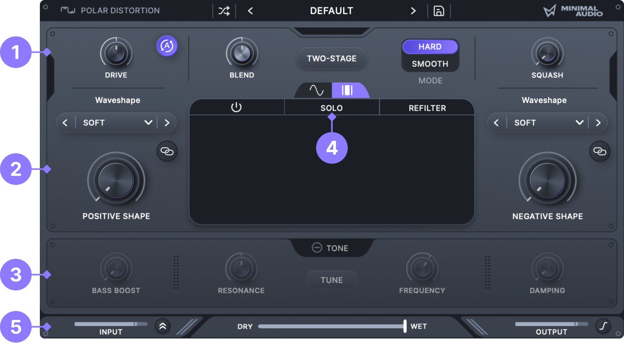624x347 pixels.
Task: Click the link icon above the Negative Shape knob
Action: tap(599, 151)
